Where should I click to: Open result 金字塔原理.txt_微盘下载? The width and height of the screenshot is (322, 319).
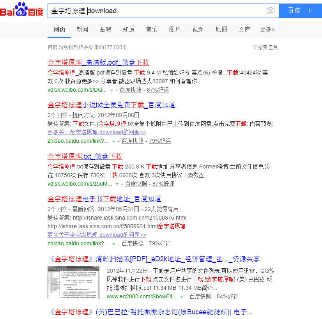click(85, 156)
